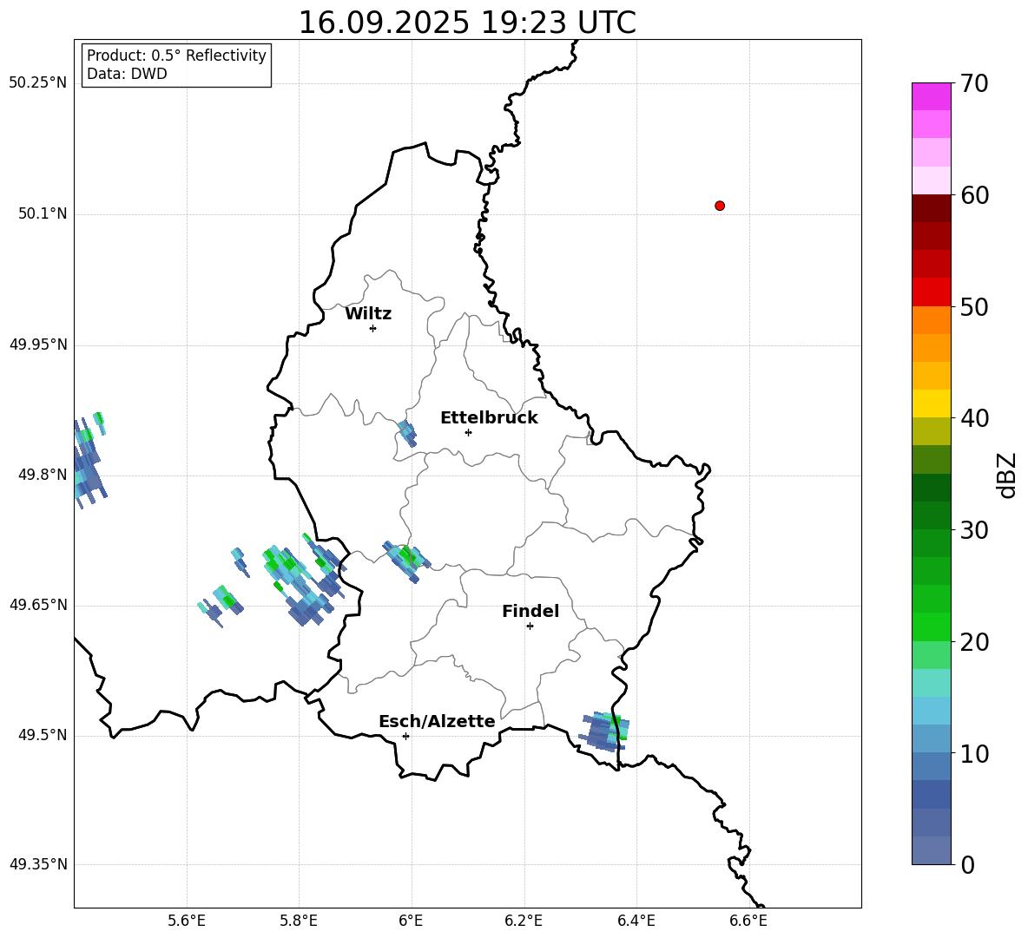Click the Wiltz city label

point(368,314)
